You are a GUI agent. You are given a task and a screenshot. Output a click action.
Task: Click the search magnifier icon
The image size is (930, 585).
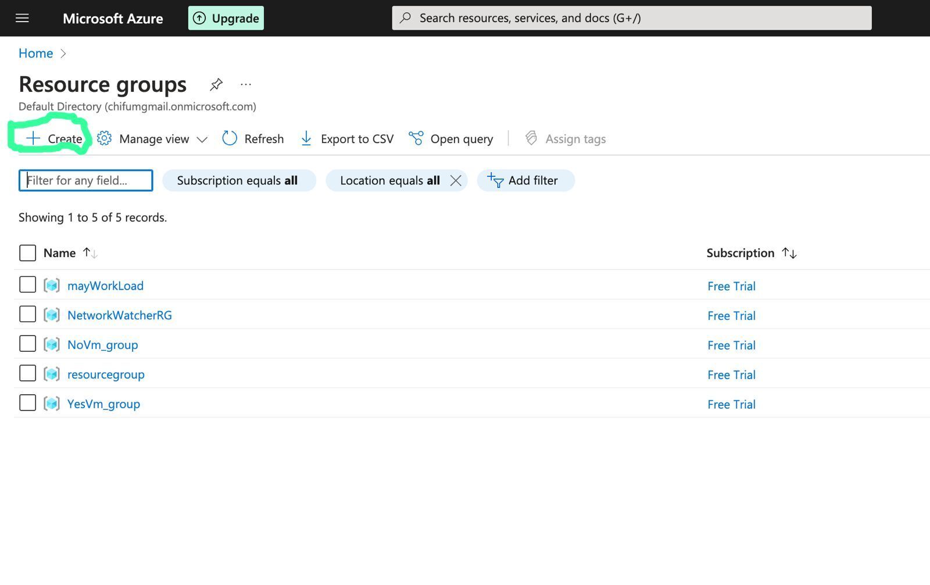406,18
